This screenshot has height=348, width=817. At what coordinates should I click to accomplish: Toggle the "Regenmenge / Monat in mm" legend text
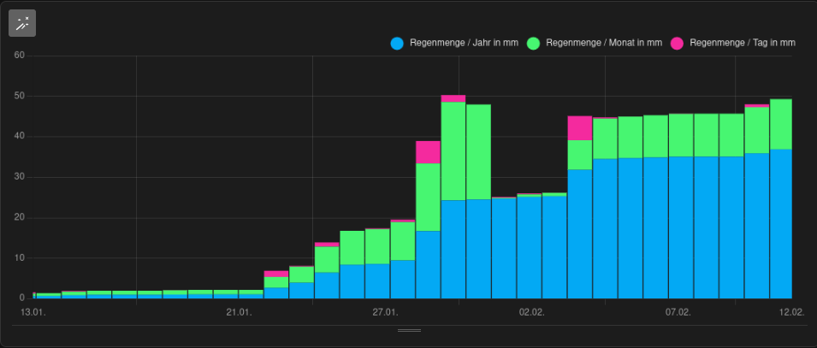(x=603, y=43)
